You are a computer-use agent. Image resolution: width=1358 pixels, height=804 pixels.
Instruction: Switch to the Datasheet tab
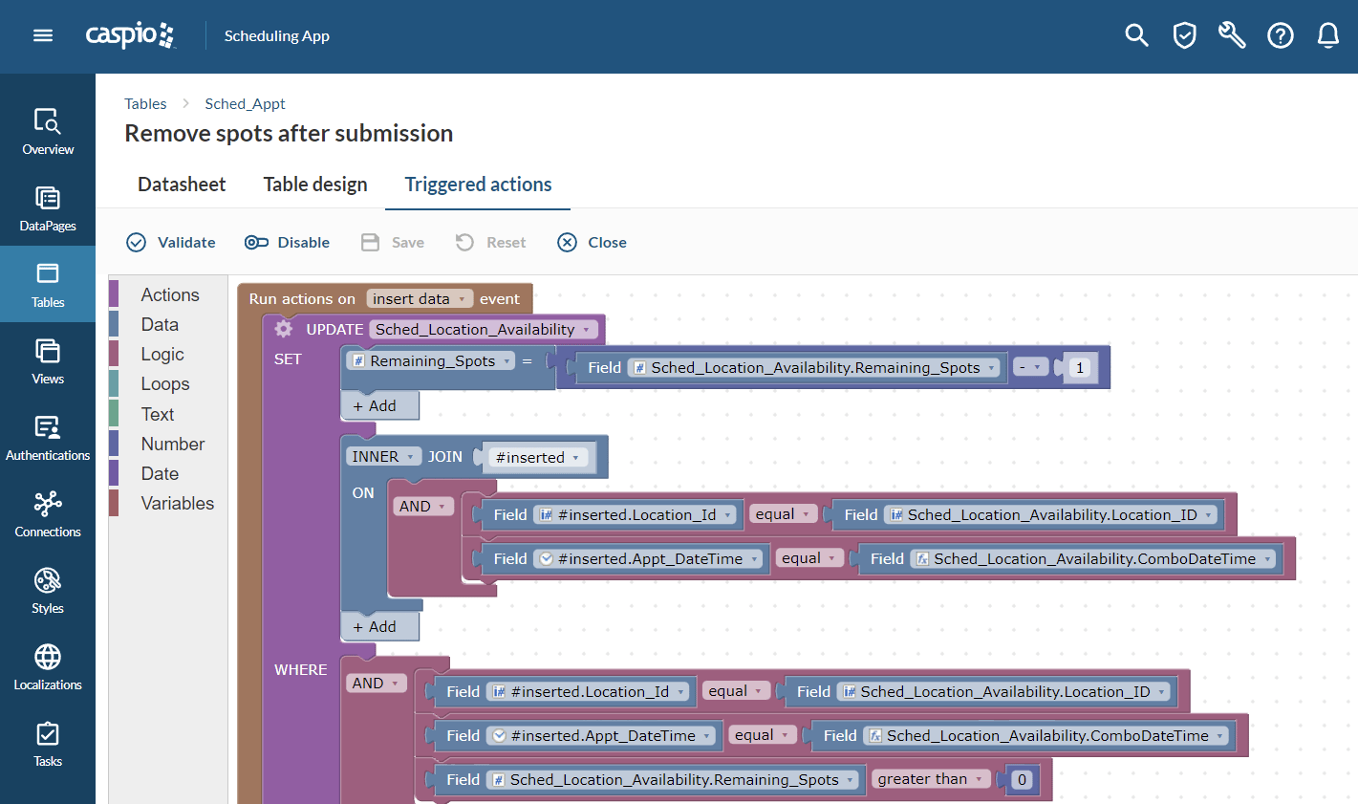pos(182,184)
